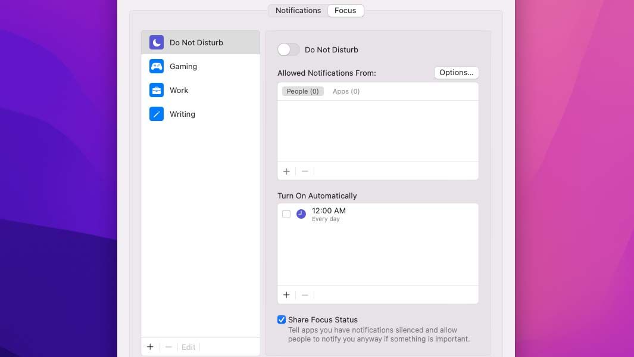Screen dimensions: 634x357
Task: Enable the 12:00 AM daily schedule
Action: 286,213
